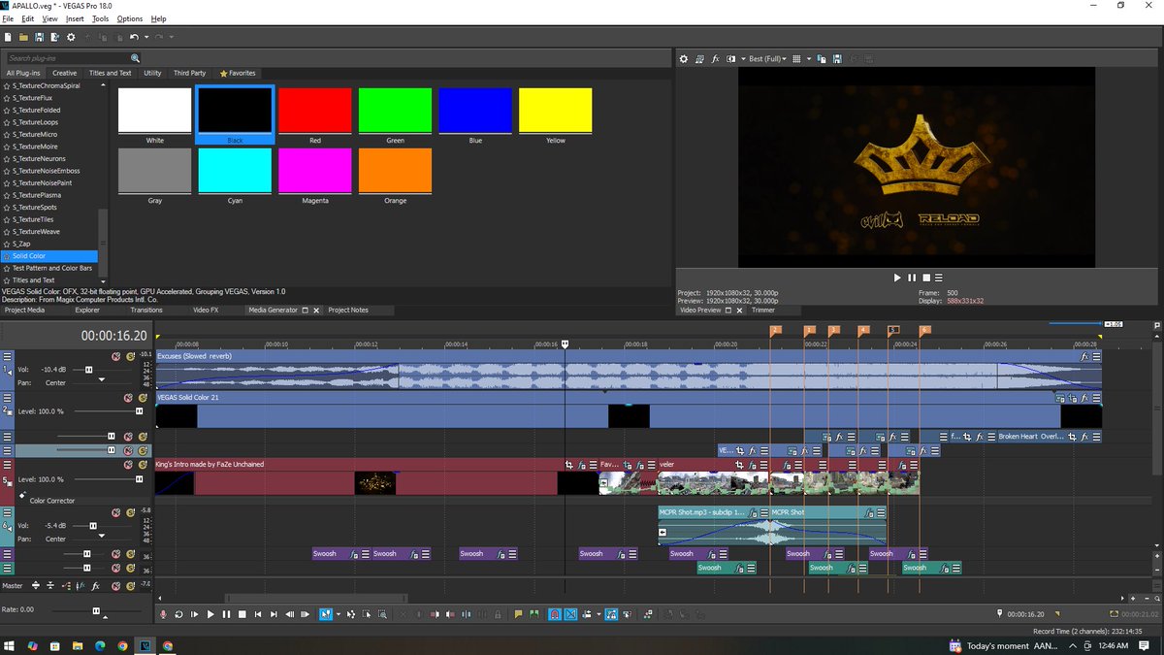Mute audio track 6
This screenshot has width=1164, height=655.
tap(115, 511)
